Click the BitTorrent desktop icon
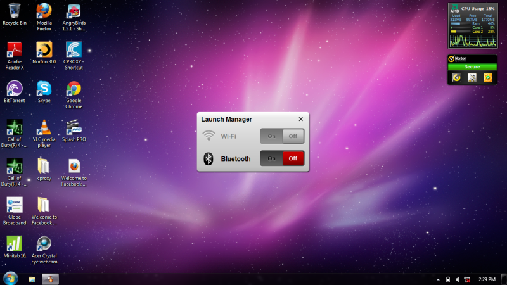Screen dimensions: 507x285 [x=15, y=89]
